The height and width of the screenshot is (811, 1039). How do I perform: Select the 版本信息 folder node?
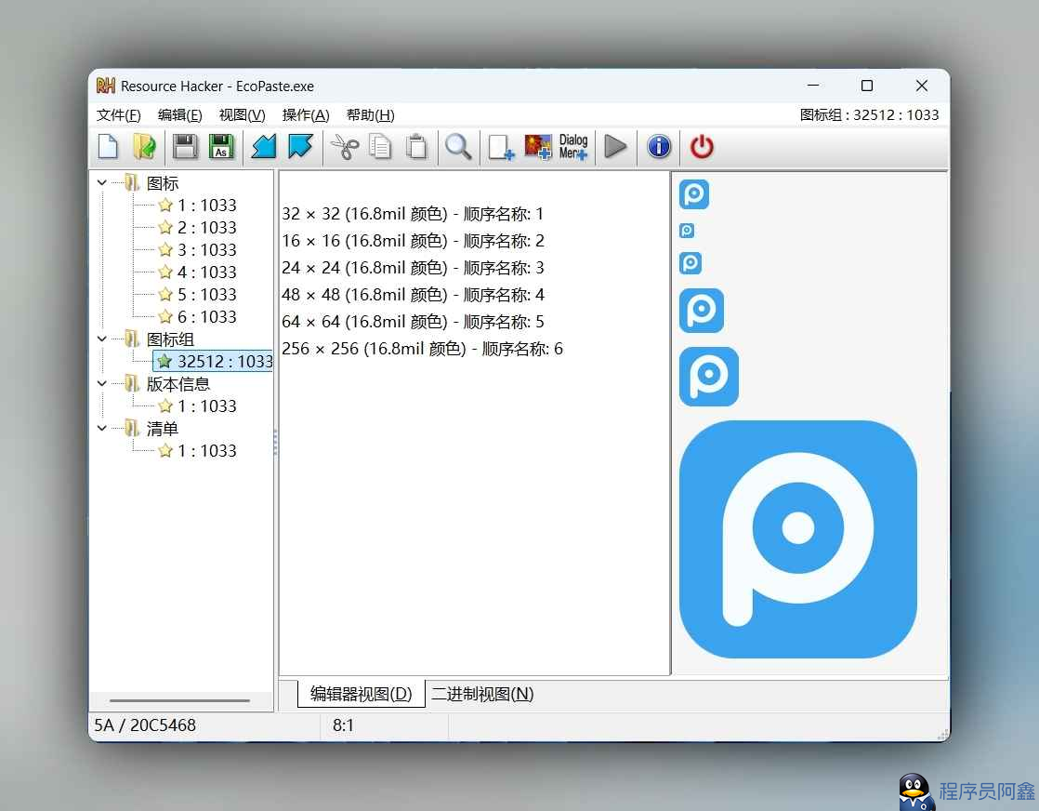pos(178,384)
